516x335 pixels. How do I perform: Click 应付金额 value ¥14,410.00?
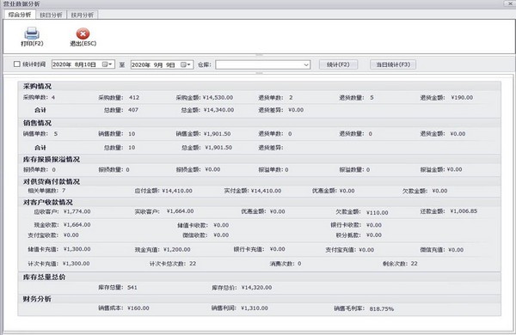click(x=177, y=191)
